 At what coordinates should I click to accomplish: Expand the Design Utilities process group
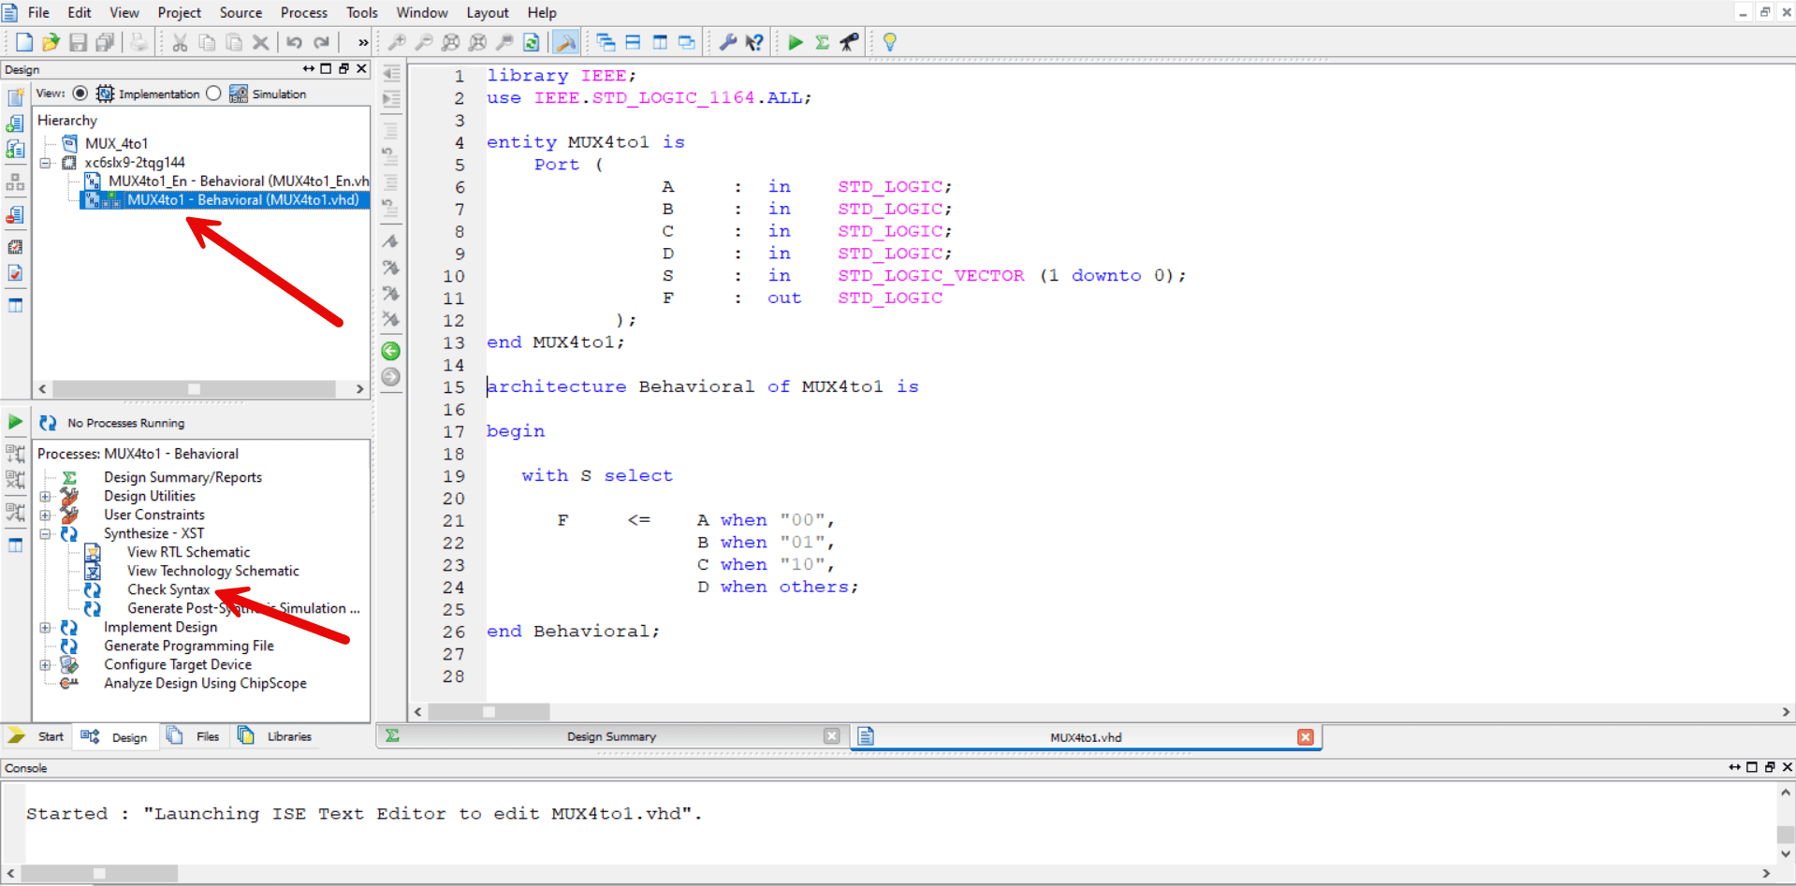(46, 496)
